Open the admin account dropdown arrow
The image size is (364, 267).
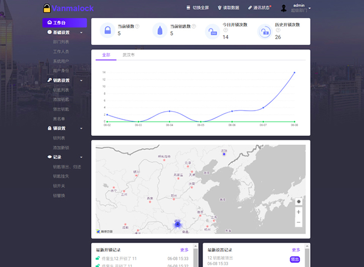coord(310,8)
